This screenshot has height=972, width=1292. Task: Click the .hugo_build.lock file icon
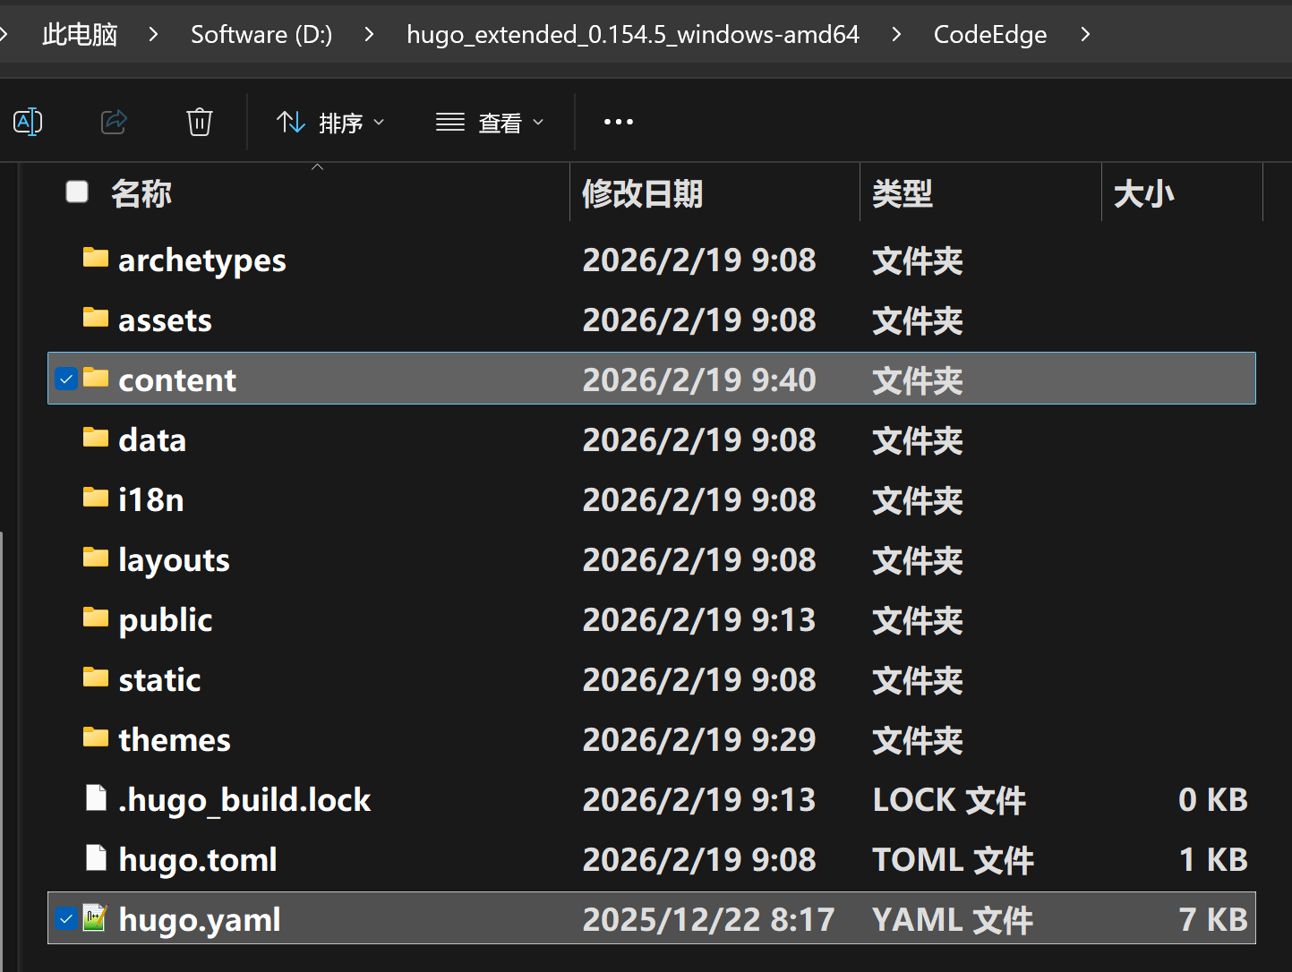tap(95, 798)
